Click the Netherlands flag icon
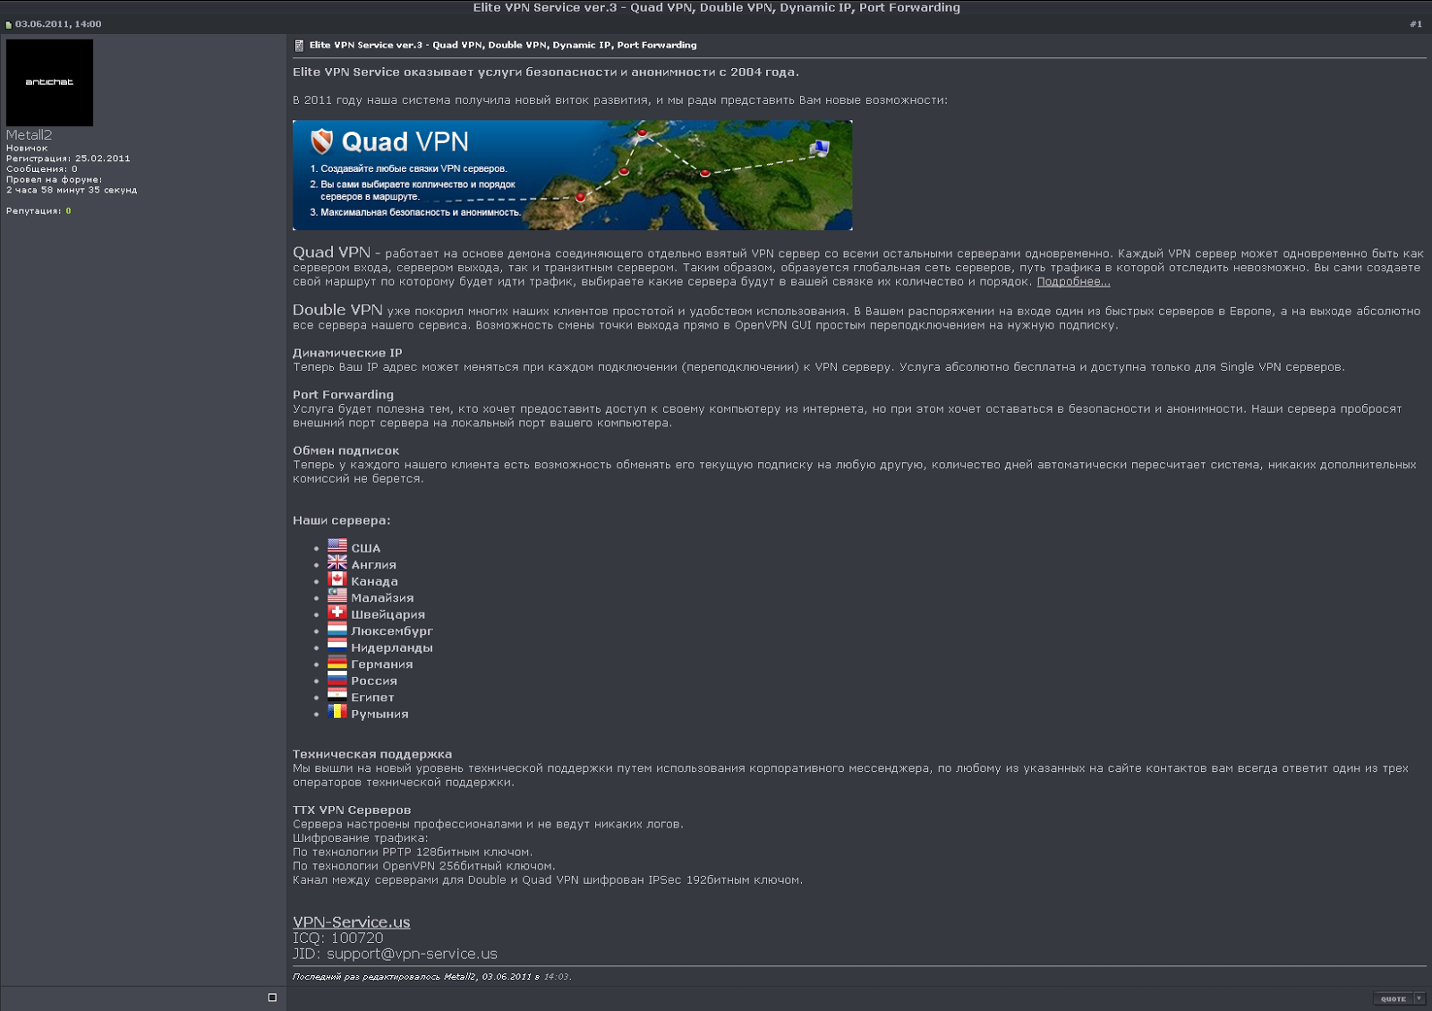 pyautogui.click(x=337, y=645)
